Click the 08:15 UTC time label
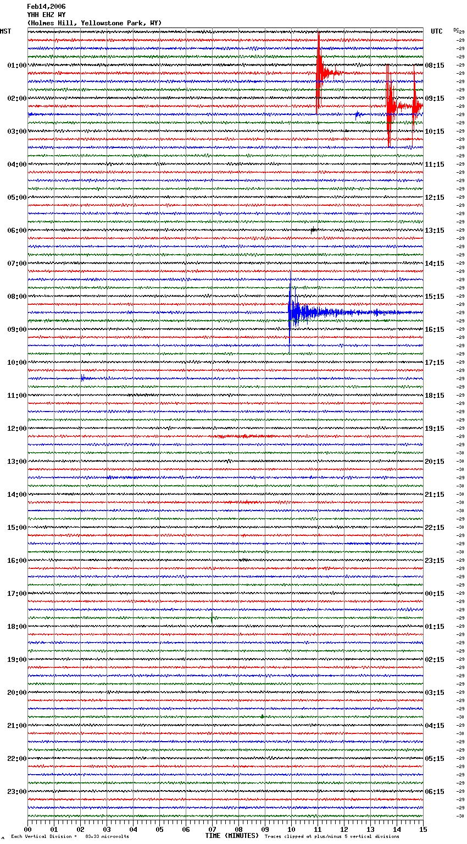This screenshot has height=844, width=467. tap(435, 65)
